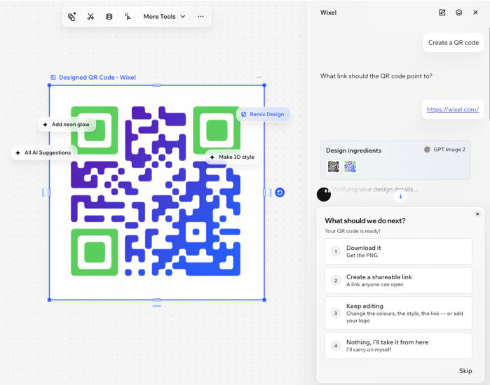This screenshot has height=385, width=490.
Task: Click the top edge middle handle
Action: [157, 85]
